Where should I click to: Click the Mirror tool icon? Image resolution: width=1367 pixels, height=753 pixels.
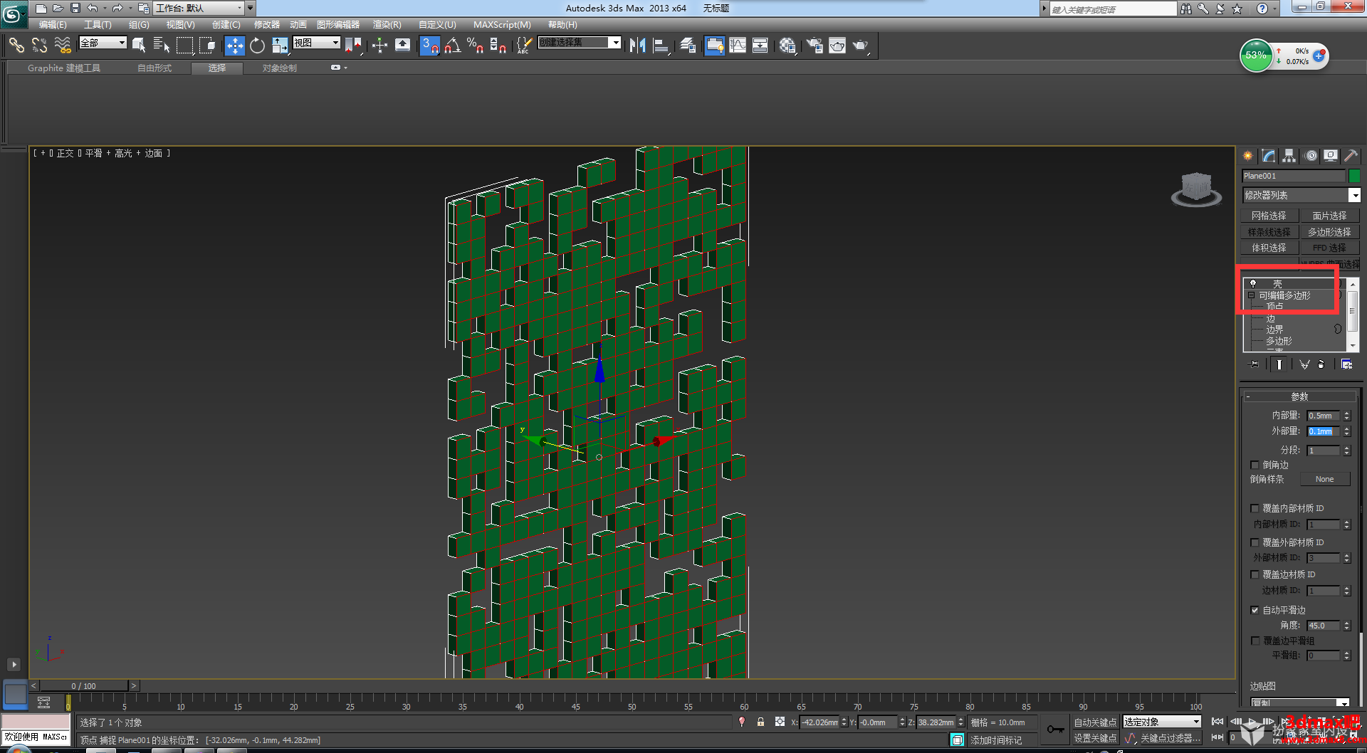(637, 46)
